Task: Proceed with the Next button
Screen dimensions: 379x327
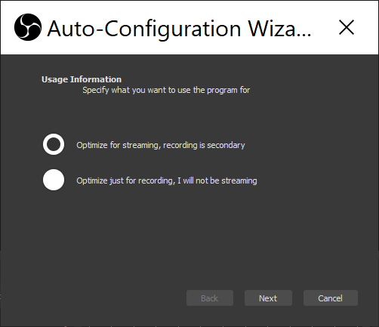Action: coord(268,298)
